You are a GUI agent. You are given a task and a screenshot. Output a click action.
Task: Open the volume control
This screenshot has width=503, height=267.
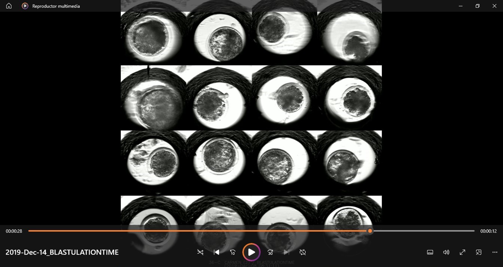446,252
